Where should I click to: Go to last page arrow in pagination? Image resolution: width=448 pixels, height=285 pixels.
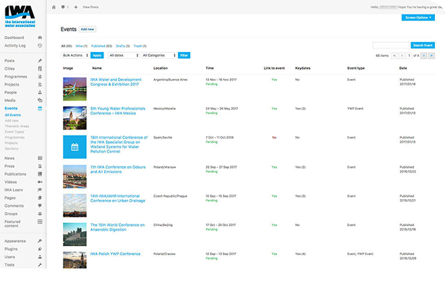point(431,56)
